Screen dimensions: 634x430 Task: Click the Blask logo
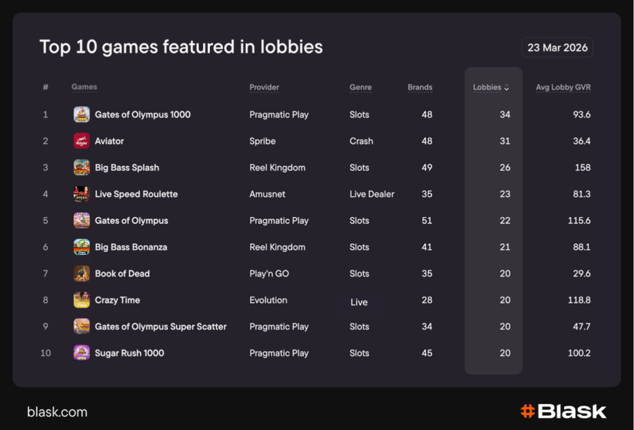pyautogui.click(x=563, y=411)
